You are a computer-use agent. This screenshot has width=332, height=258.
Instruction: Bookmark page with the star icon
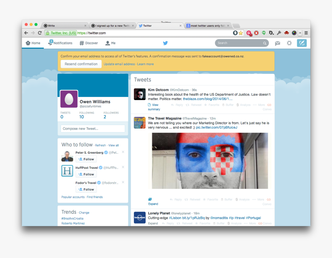(x=241, y=33)
